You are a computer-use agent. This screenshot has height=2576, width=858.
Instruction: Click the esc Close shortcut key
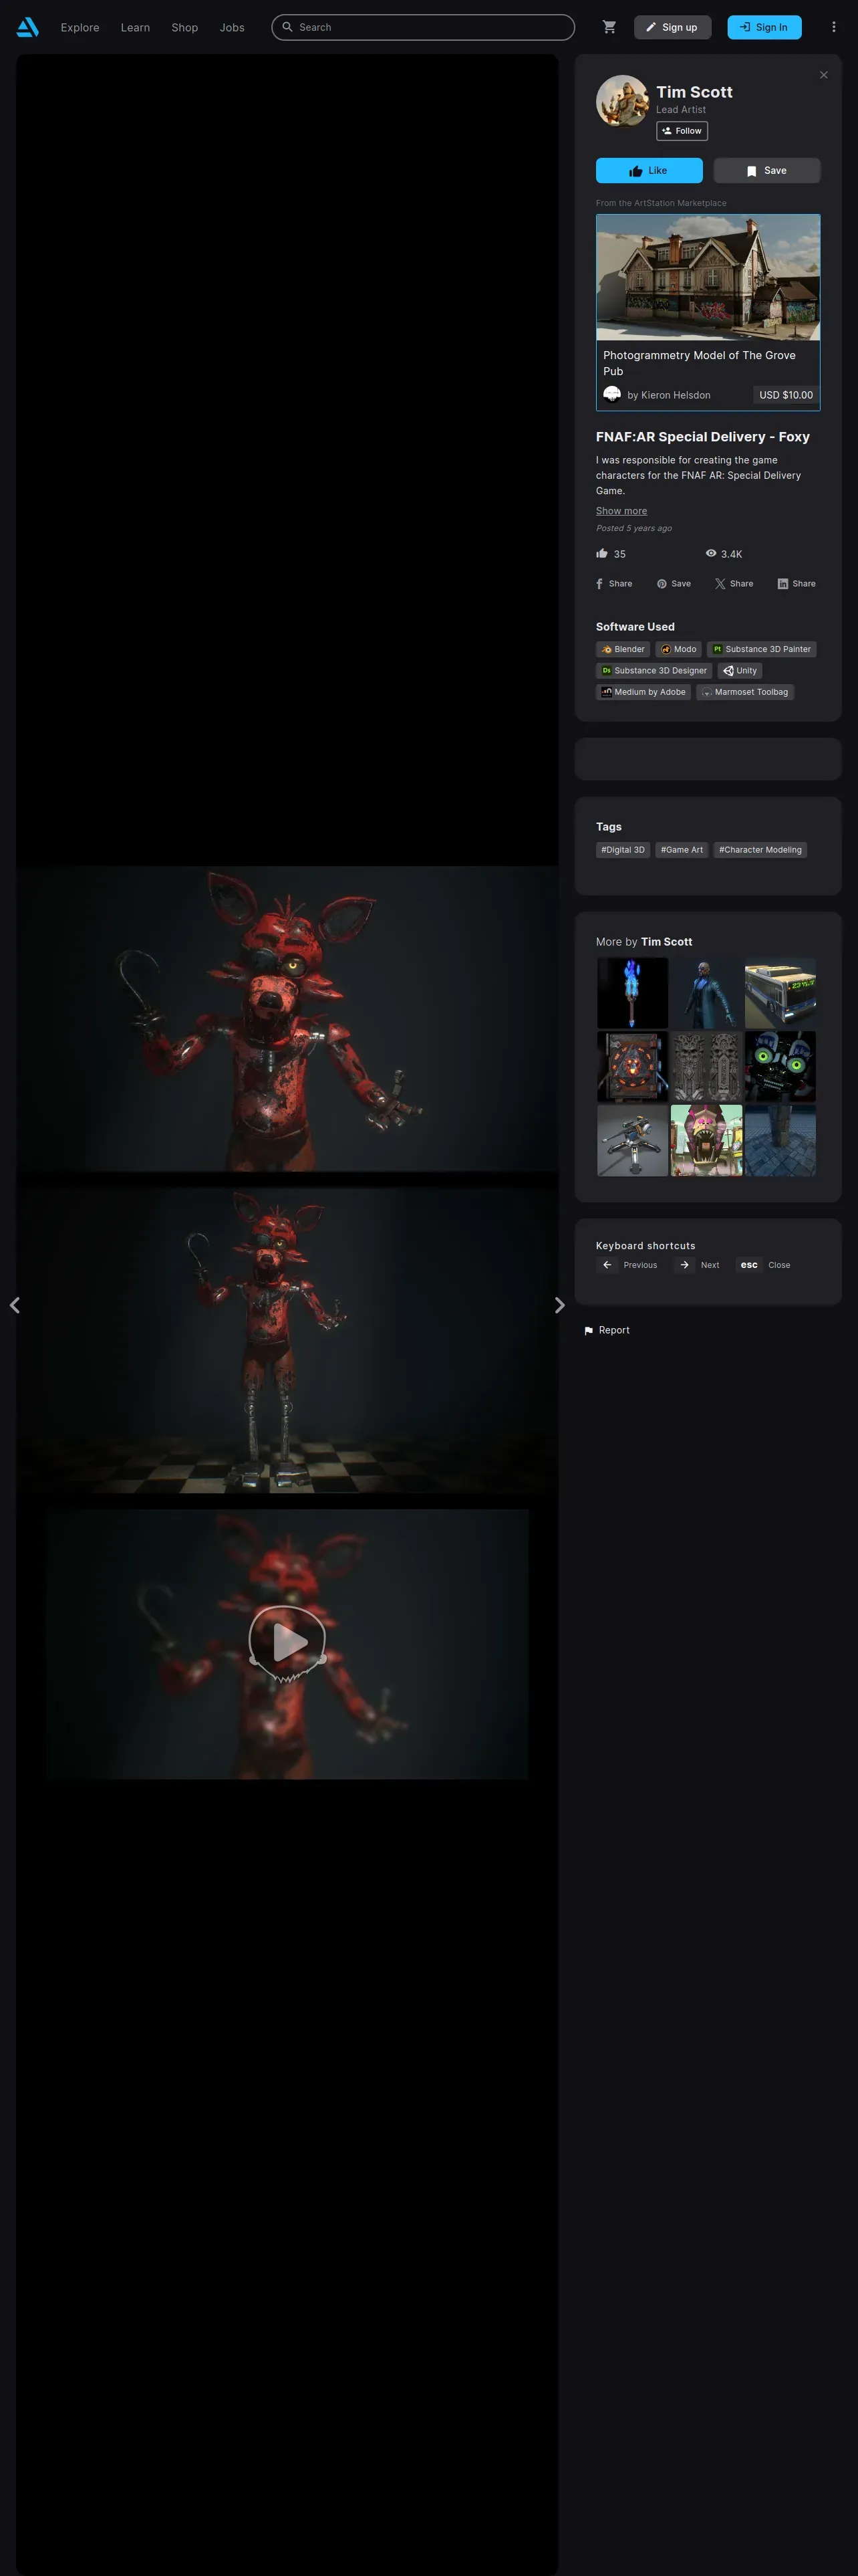(749, 1265)
